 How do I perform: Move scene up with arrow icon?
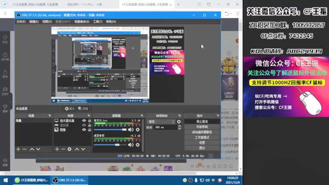(x=32, y=149)
